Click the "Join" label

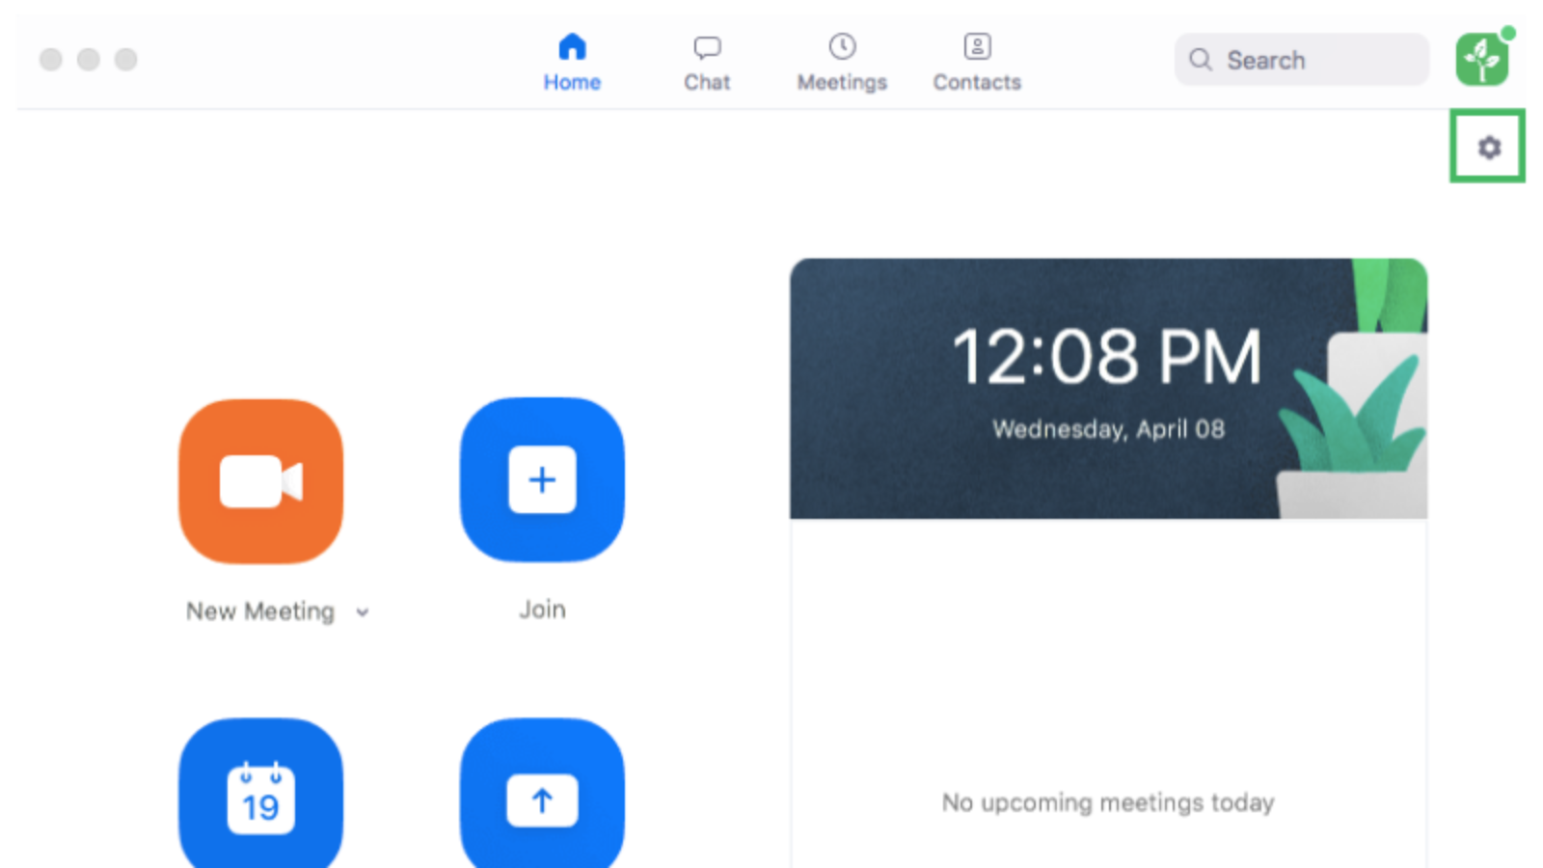pyautogui.click(x=542, y=610)
